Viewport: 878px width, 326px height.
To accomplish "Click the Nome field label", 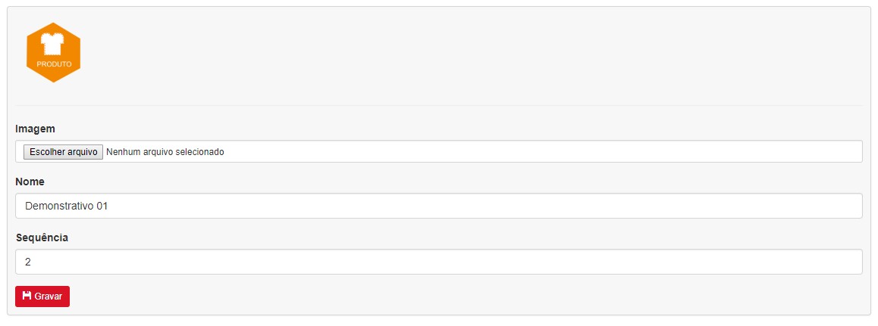I will pos(30,182).
